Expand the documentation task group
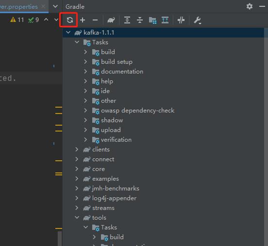The image size is (268, 246). point(85,71)
